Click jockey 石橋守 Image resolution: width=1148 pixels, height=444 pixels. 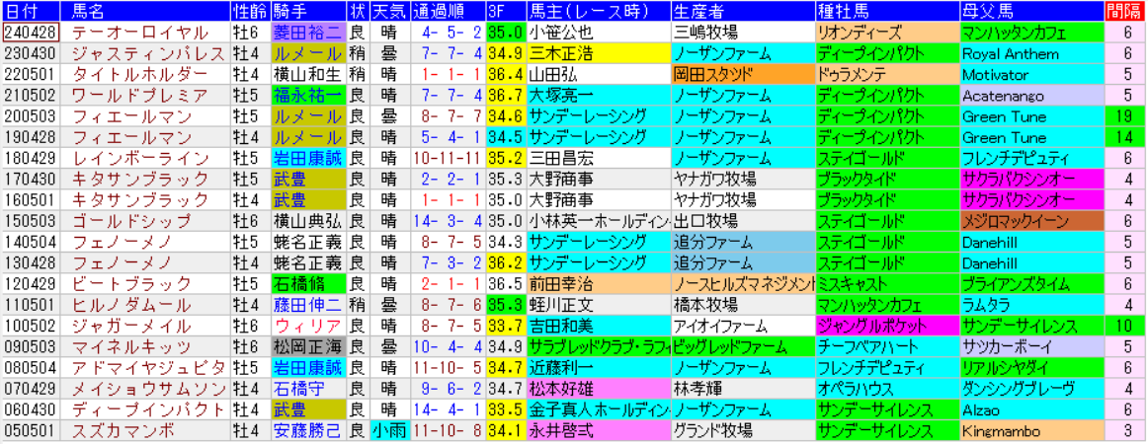tap(308, 389)
